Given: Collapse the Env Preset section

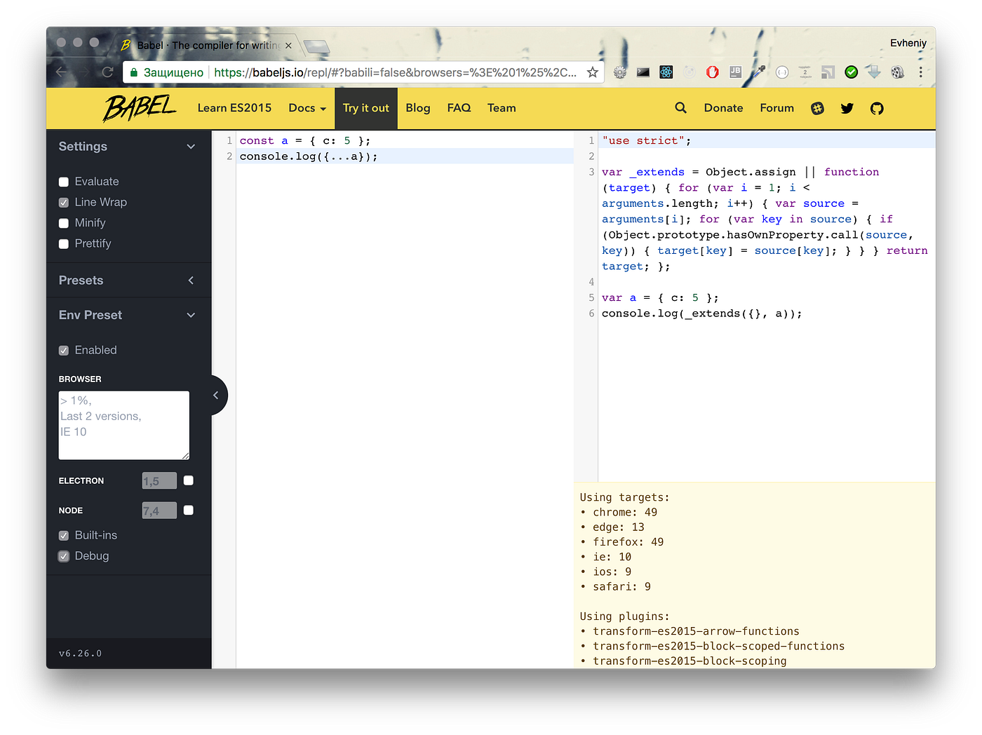Looking at the screenshot, I should point(191,315).
